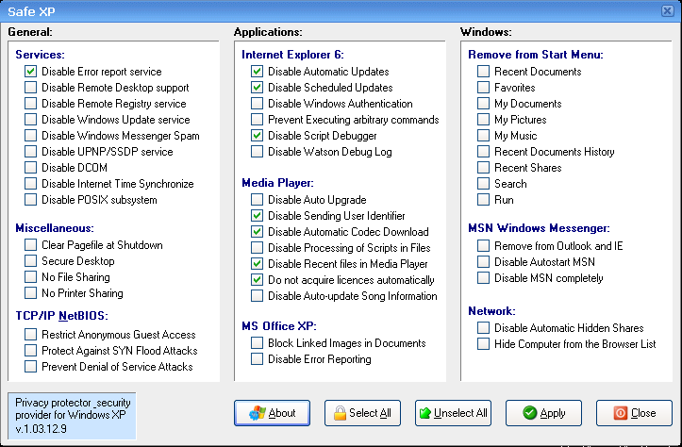Screen dimensions: 682x447
Task: Enable Hide Computer from the Browser List
Action: 484,344
